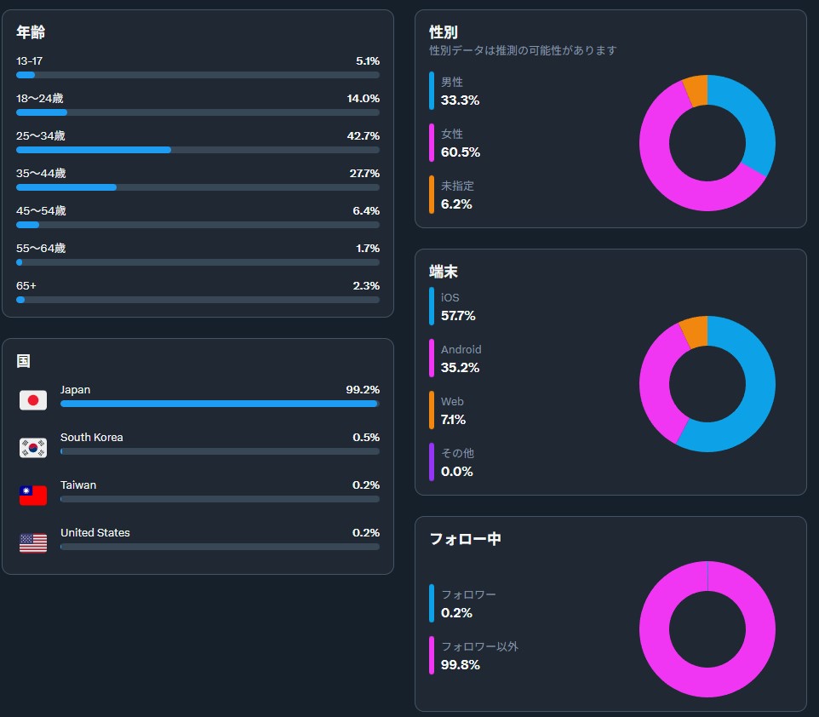Screen dimensions: 819x717
Task: Click the Japan country percentage bar
Action: click(x=219, y=404)
